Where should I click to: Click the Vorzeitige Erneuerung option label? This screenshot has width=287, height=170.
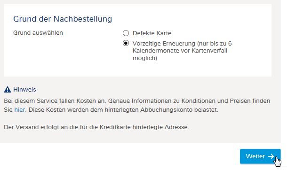(182, 51)
